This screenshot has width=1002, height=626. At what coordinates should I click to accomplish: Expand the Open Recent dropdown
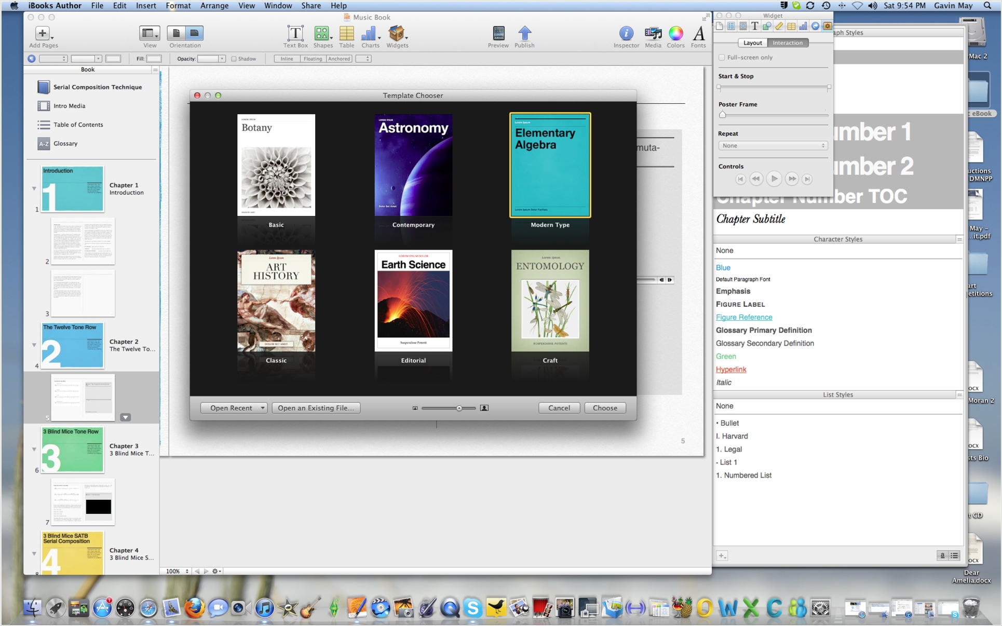[234, 408]
